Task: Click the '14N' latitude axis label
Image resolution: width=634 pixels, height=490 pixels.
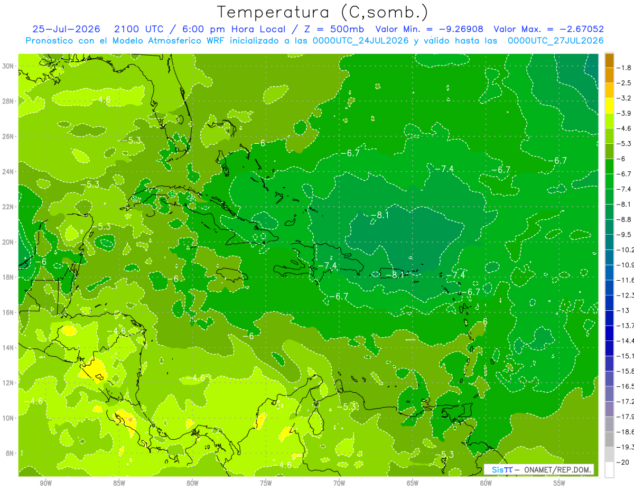Action: 9,347
